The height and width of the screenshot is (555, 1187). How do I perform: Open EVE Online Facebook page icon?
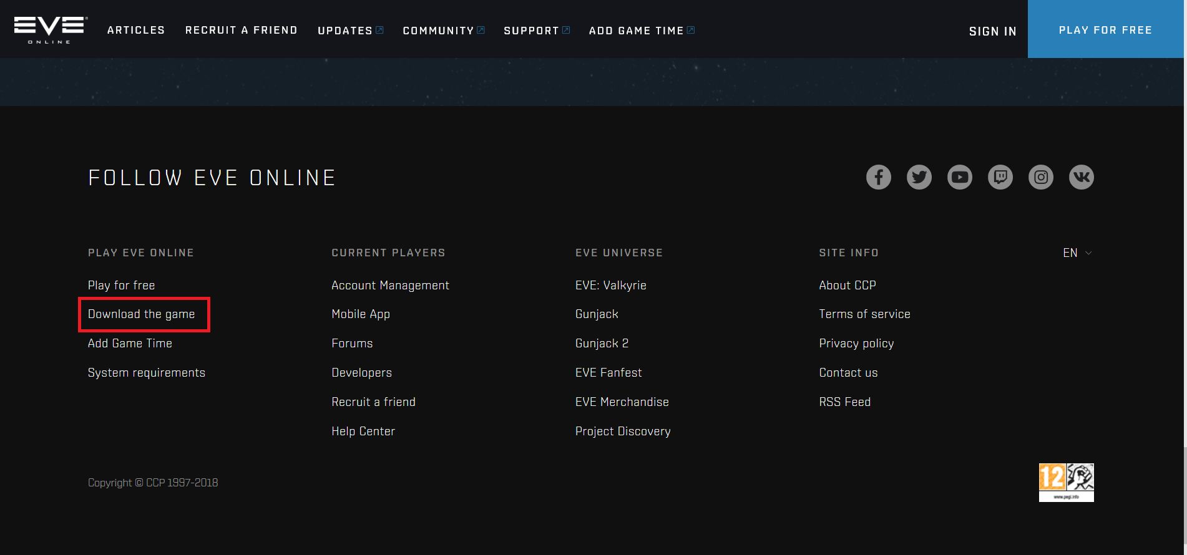coord(879,177)
